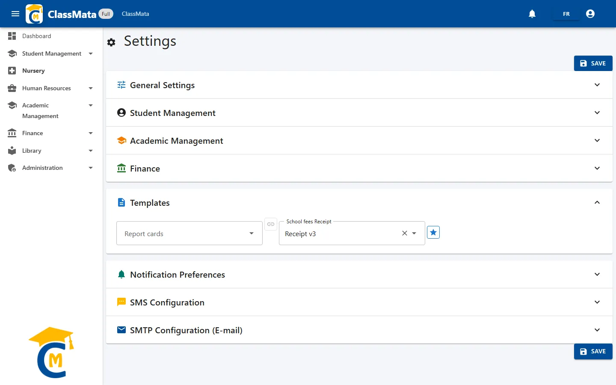Expand the Finance sidebar menu
Screen dimensions: 616x385
pos(51,133)
